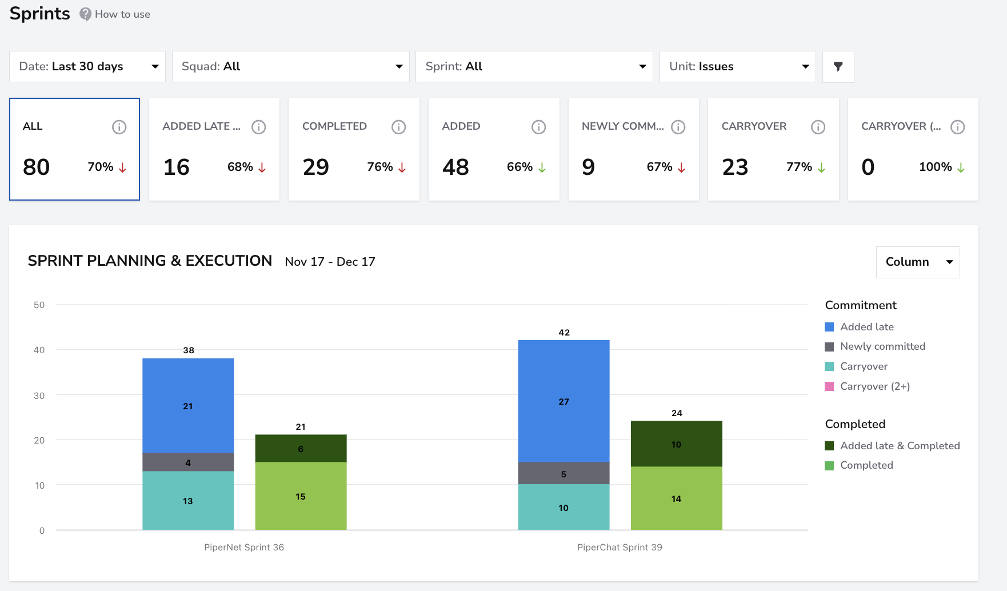Open the Column chart type dropdown

[918, 262]
